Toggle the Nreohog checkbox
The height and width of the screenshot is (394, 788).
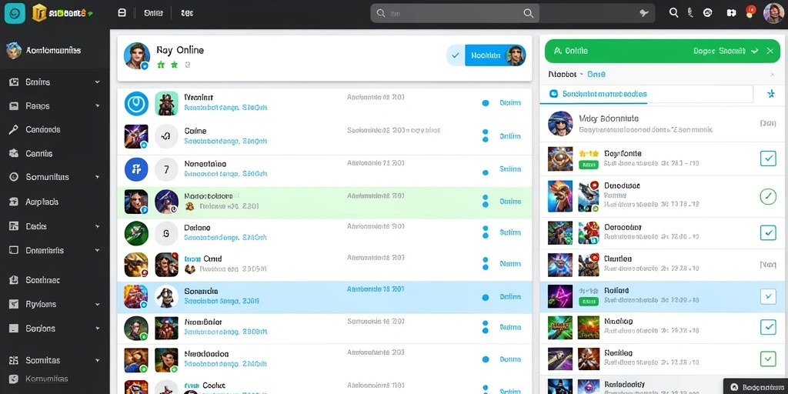(768, 327)
